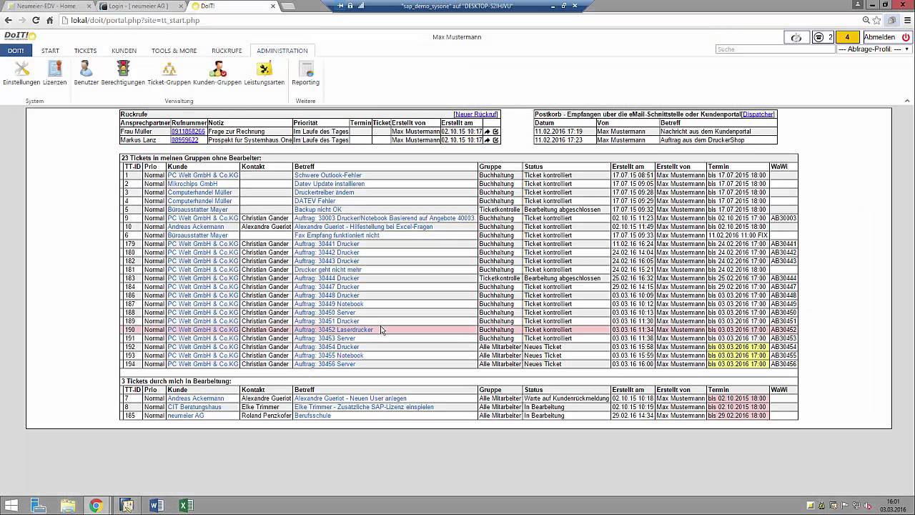Open the Lizenzen icon
915x515 pixels.
tap(55, 70)
